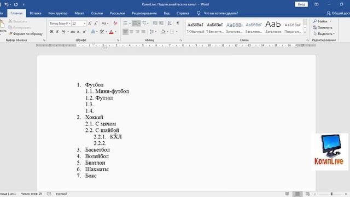Click the Increase Font Size icon
350x197 pixels.
[x=90, y=24]
